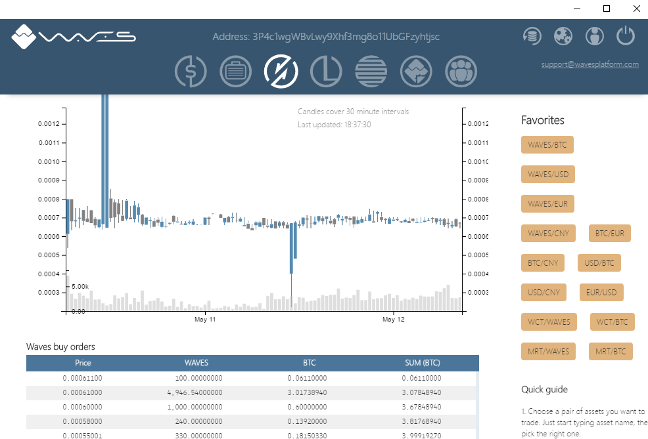Click the 100.00000000 WAVES amount cell
This screenshot has width=648, height=439.
(198, 379)
